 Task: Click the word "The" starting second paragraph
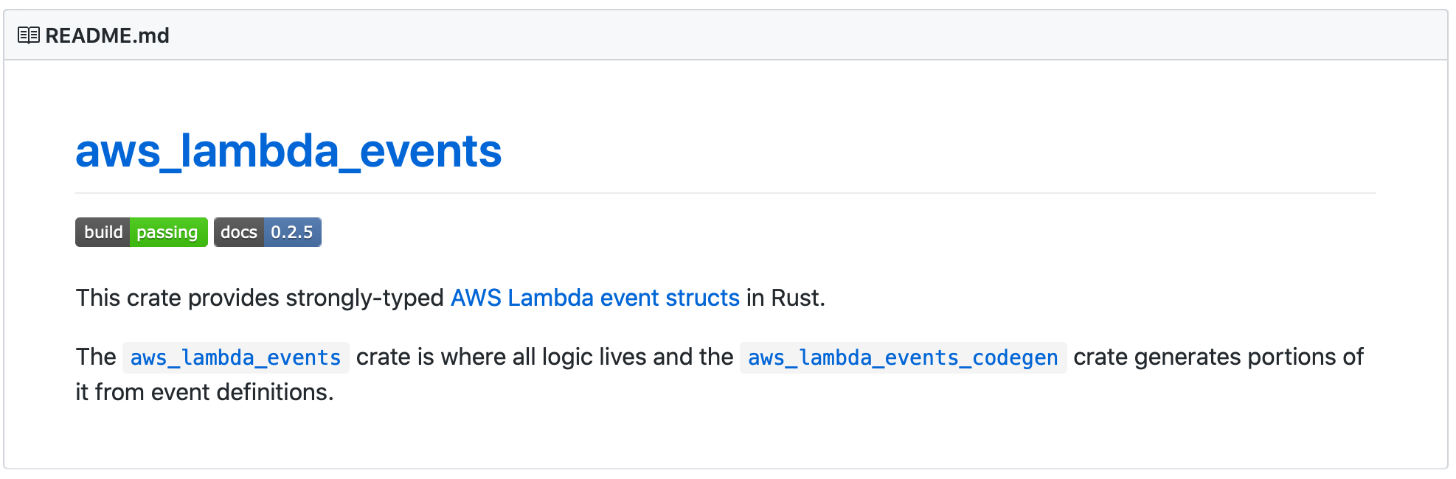[96, 357]
